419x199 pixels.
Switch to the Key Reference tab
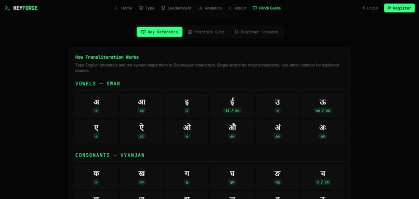(160, 32)
